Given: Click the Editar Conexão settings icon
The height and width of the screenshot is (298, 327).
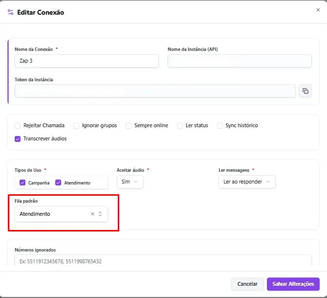Looking at the screenshot, I should (x=10, y=12).
